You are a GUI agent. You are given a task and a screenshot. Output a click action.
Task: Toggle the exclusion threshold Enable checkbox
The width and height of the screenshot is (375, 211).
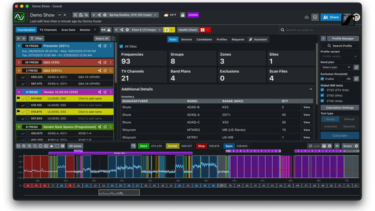[x=322, y=79]
